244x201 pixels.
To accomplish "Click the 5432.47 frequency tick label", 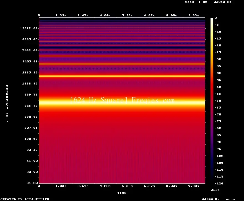I will pyautogui.click(x=30, y=50).
